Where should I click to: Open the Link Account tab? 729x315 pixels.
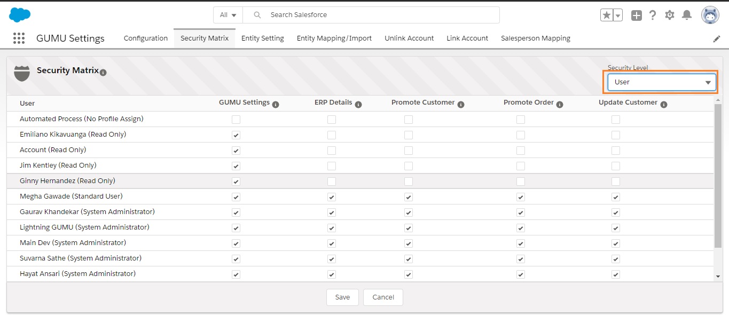[467, 38]
